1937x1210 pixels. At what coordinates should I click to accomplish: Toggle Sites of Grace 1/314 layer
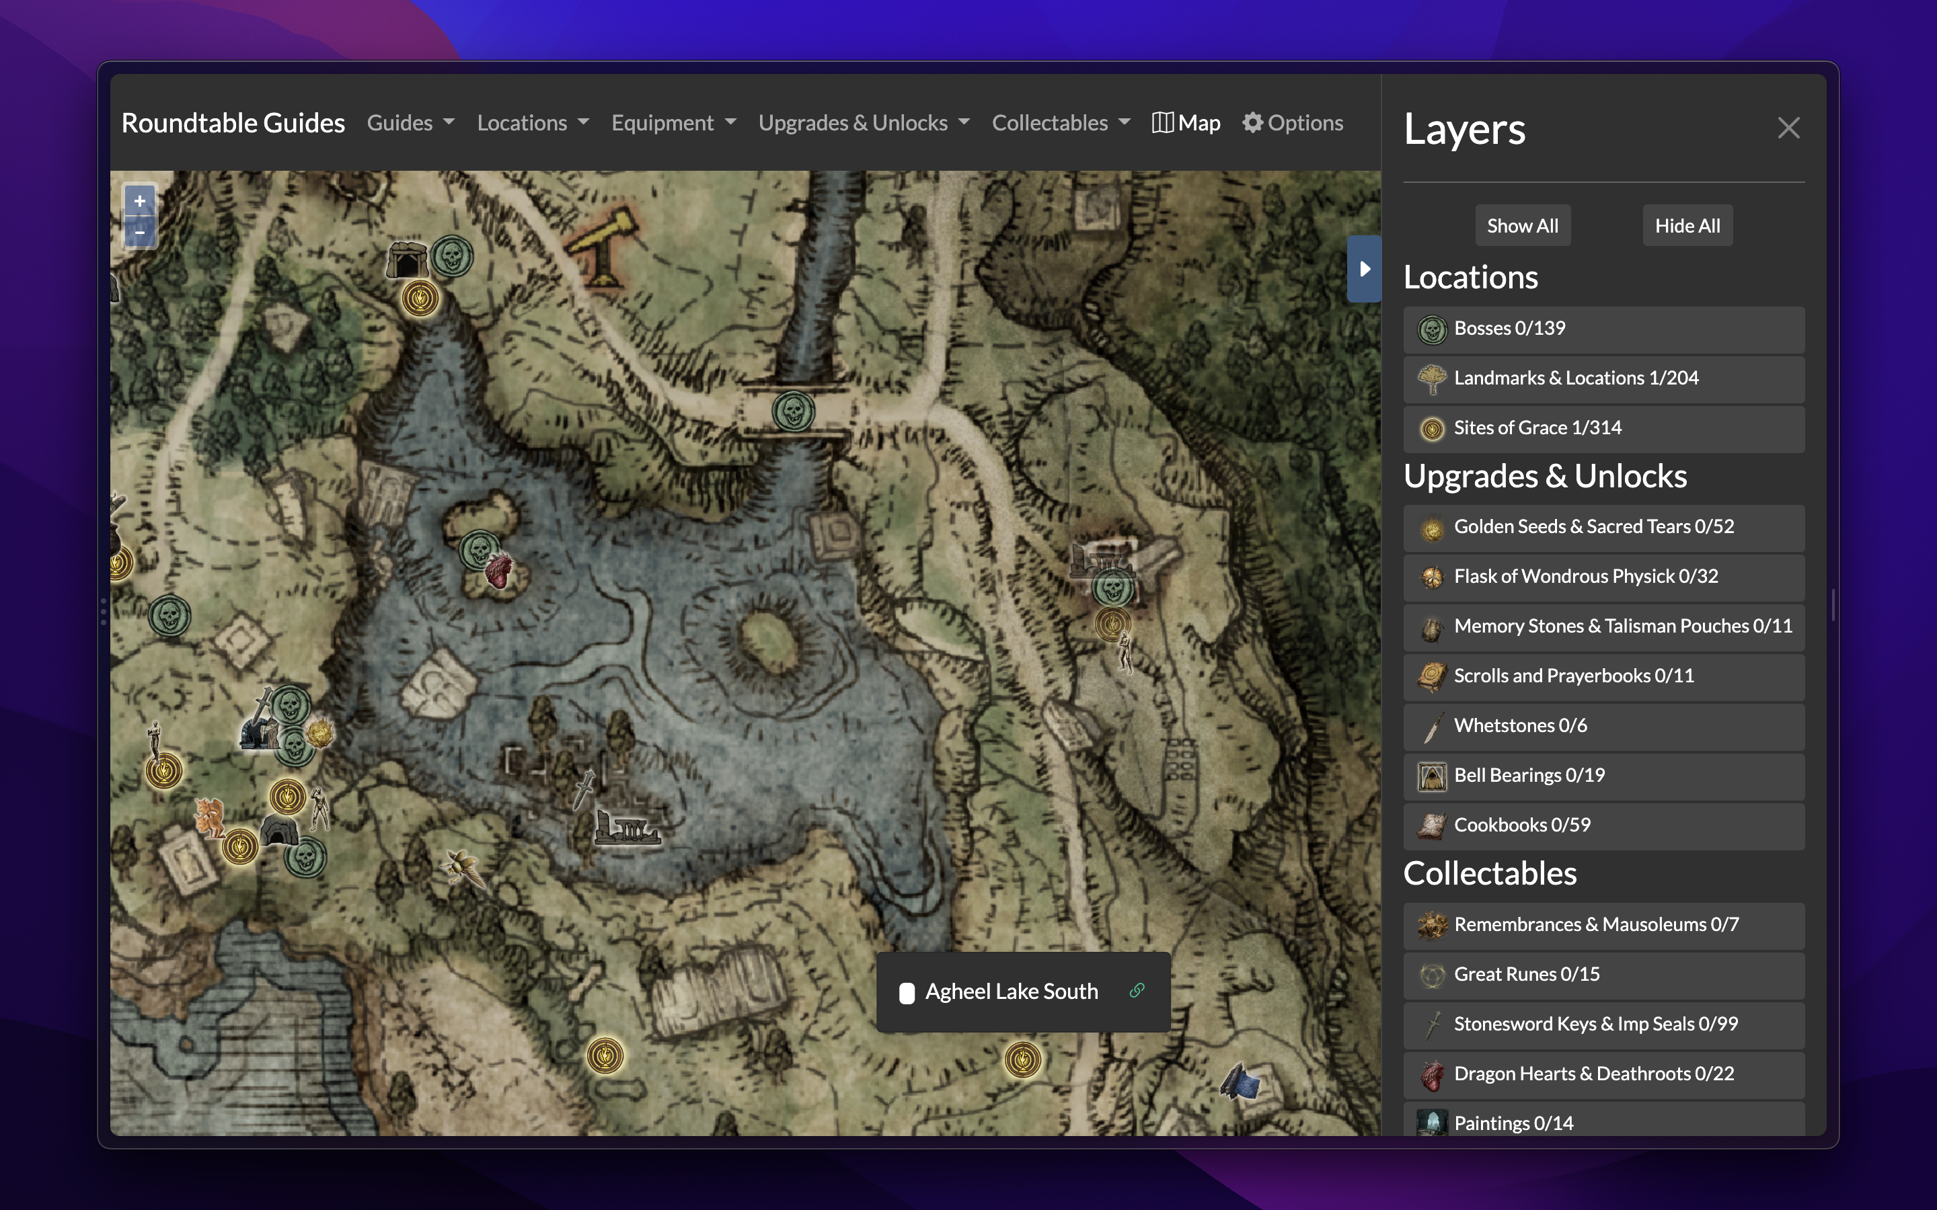pos(1603,428)
